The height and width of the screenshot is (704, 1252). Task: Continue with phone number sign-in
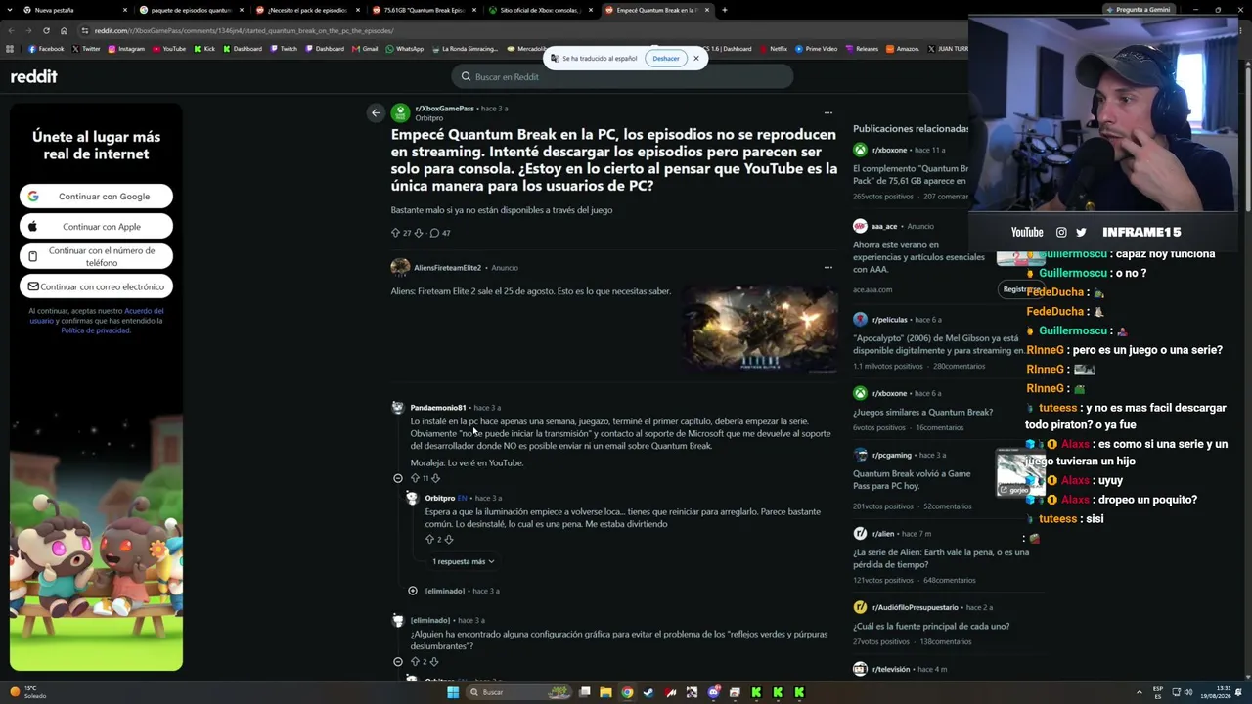pos(96,256)
